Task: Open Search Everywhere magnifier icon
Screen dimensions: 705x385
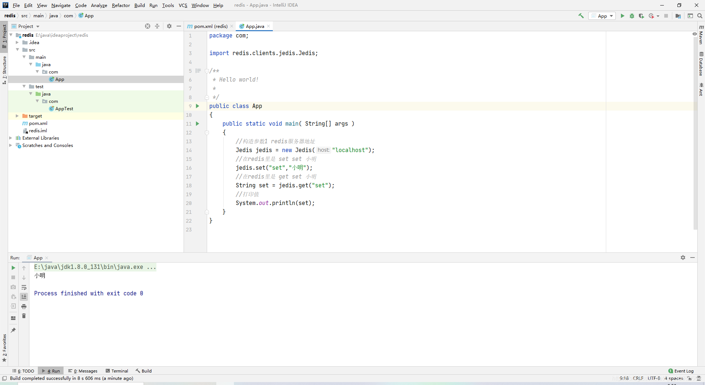Action: (700, 16)
